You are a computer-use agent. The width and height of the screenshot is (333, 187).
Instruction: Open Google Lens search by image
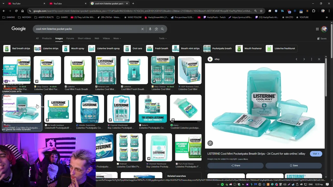pos(156,29)
